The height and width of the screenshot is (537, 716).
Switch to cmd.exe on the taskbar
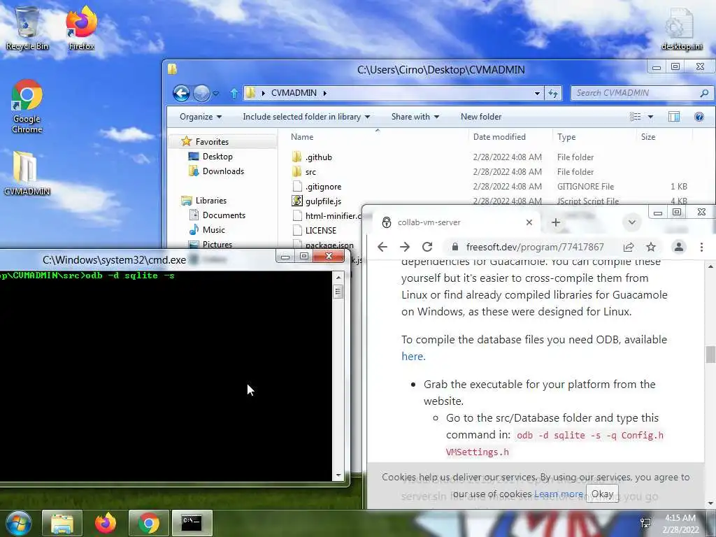192,523
